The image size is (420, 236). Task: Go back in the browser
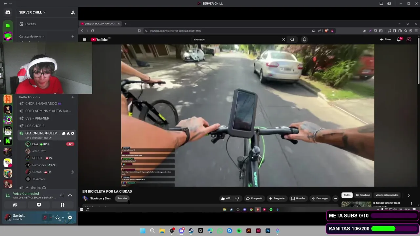coord(82,31)
